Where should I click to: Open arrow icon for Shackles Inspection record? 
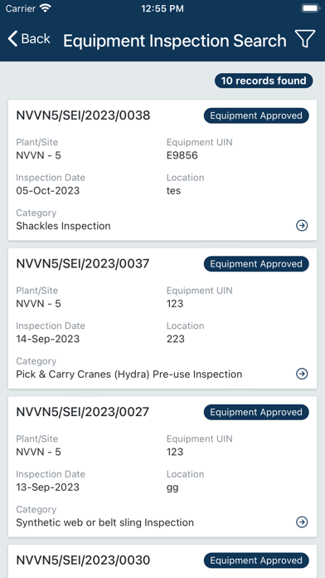click(x=302, y=226)
